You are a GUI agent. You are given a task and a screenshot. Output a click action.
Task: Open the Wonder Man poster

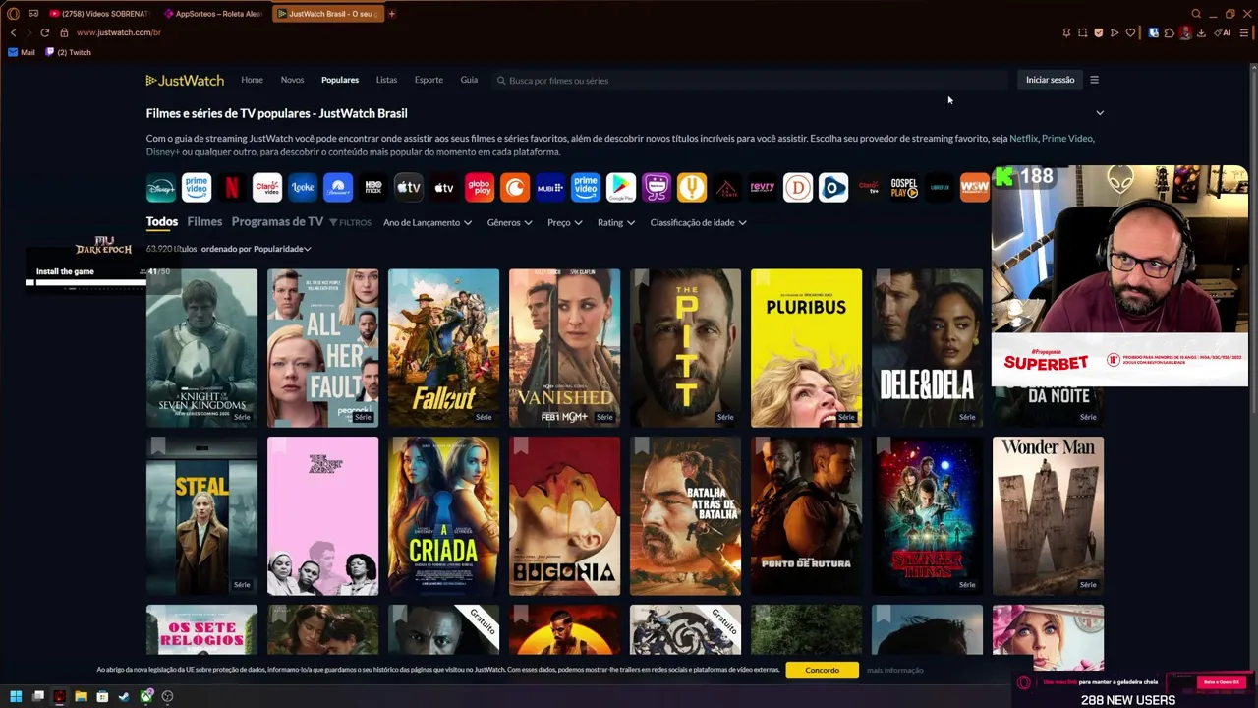(x=1048, y=516)
